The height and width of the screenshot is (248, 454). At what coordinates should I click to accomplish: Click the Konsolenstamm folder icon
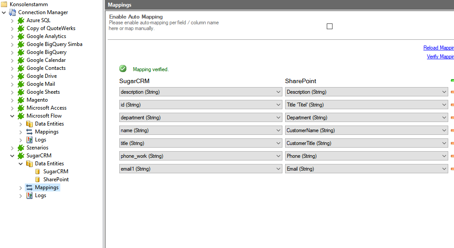(4, 4)
